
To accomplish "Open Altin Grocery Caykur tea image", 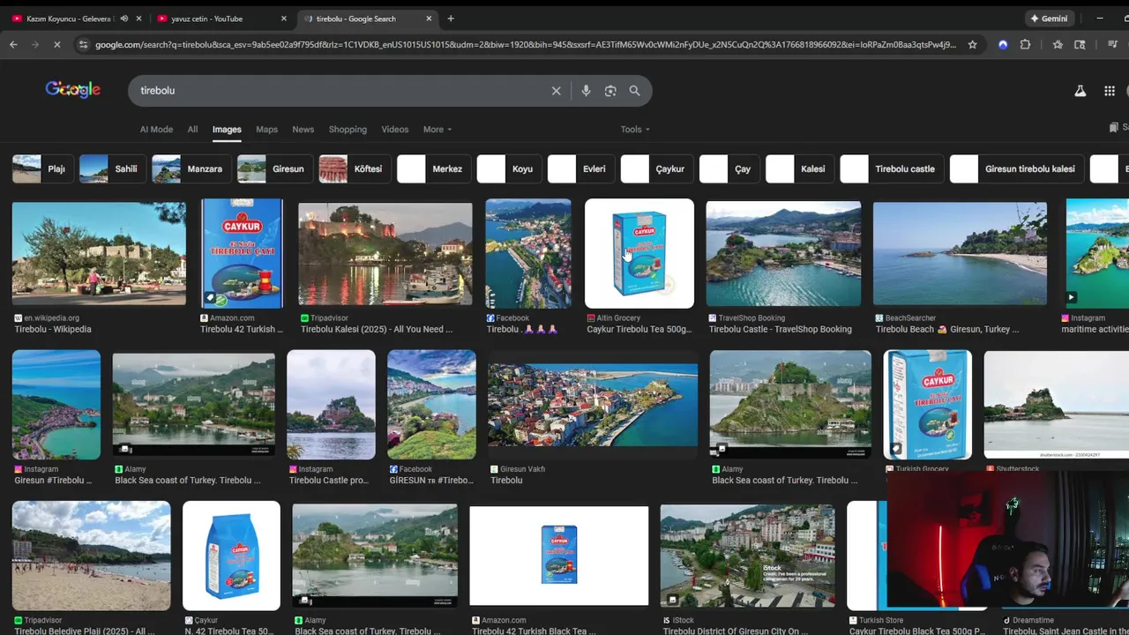I will tap(639, 253).
